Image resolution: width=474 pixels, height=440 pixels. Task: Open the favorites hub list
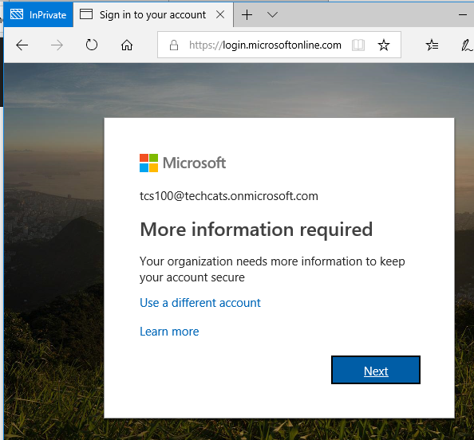(x=432, y=45)
